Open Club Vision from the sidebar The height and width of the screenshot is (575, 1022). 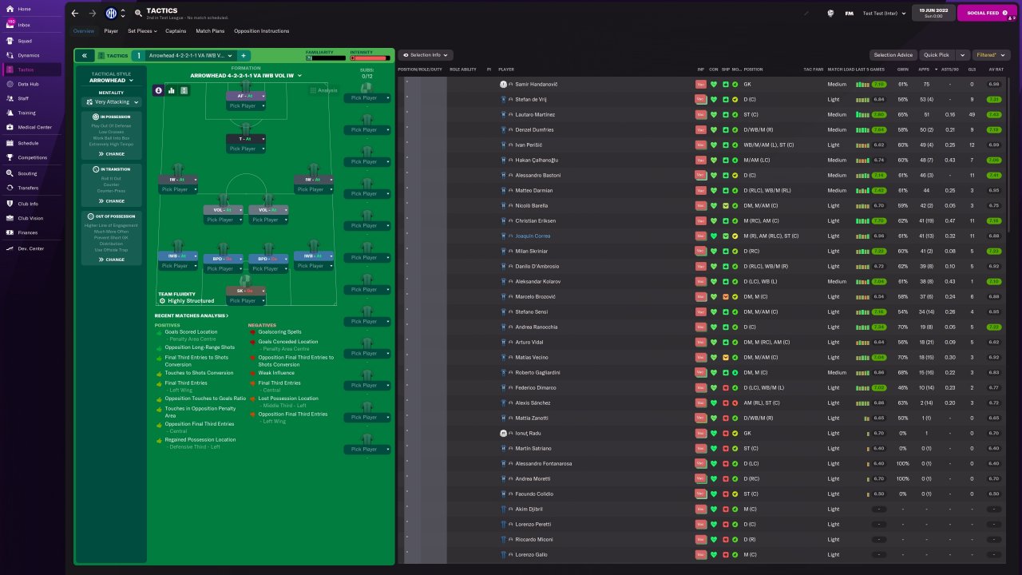[30, 218]
